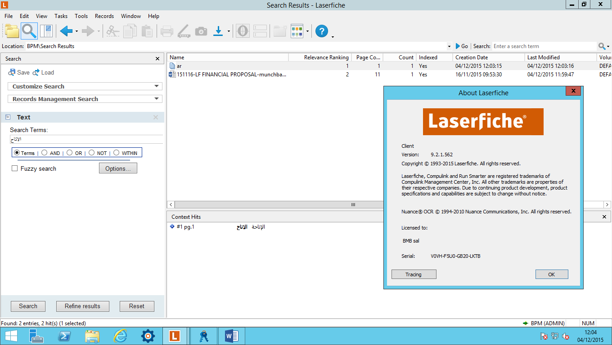Open Word from the taskbar
Screen dimensions: 612x345
231,336
